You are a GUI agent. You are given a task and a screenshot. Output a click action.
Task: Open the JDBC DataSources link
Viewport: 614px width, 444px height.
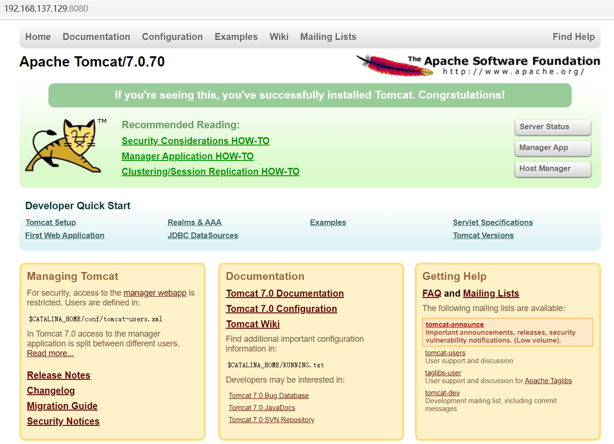tap(202, 235)
